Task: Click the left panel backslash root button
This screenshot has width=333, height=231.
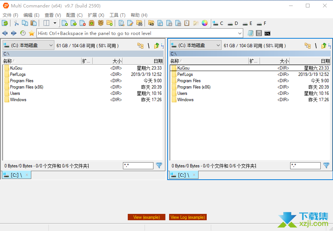Action: point(149,45)
